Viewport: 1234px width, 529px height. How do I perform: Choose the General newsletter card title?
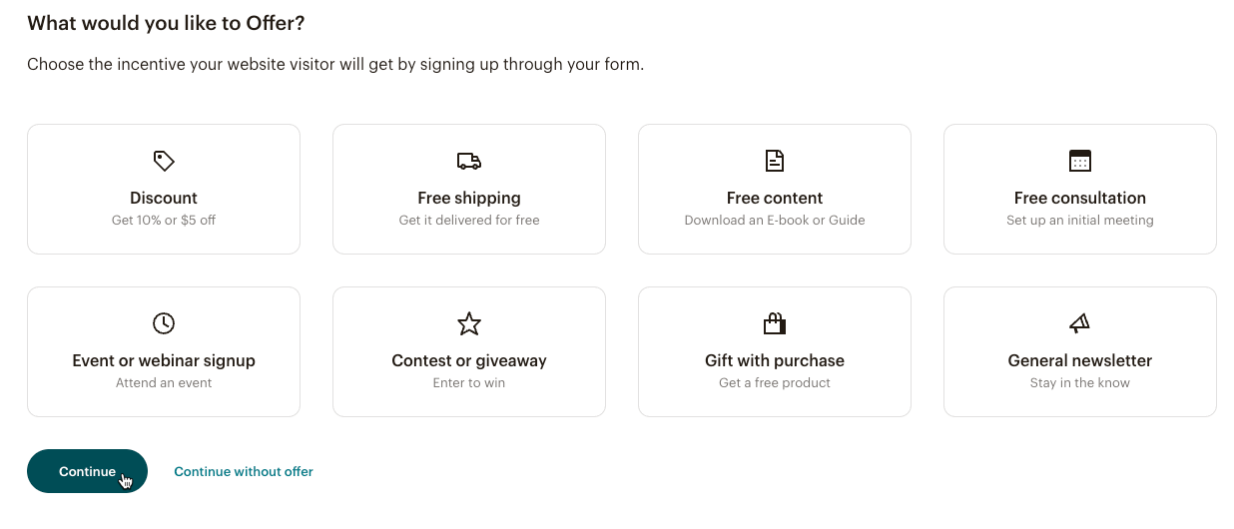pos(1080,360)
